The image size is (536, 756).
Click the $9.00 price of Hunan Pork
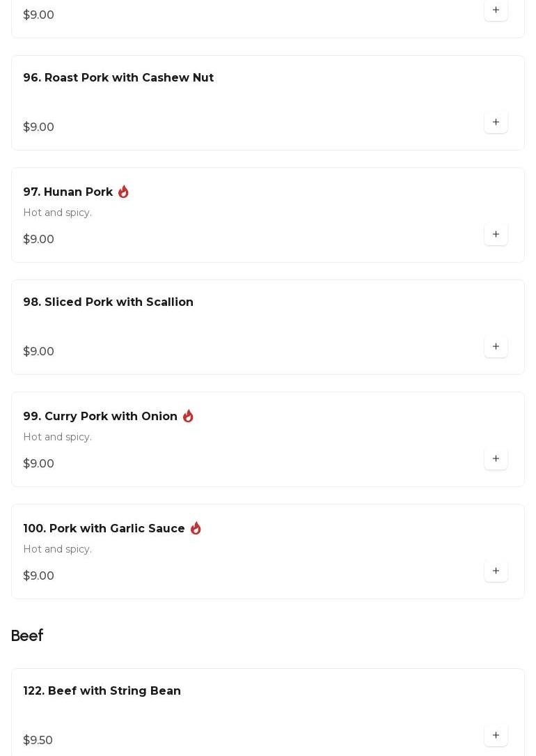[39, 240]
